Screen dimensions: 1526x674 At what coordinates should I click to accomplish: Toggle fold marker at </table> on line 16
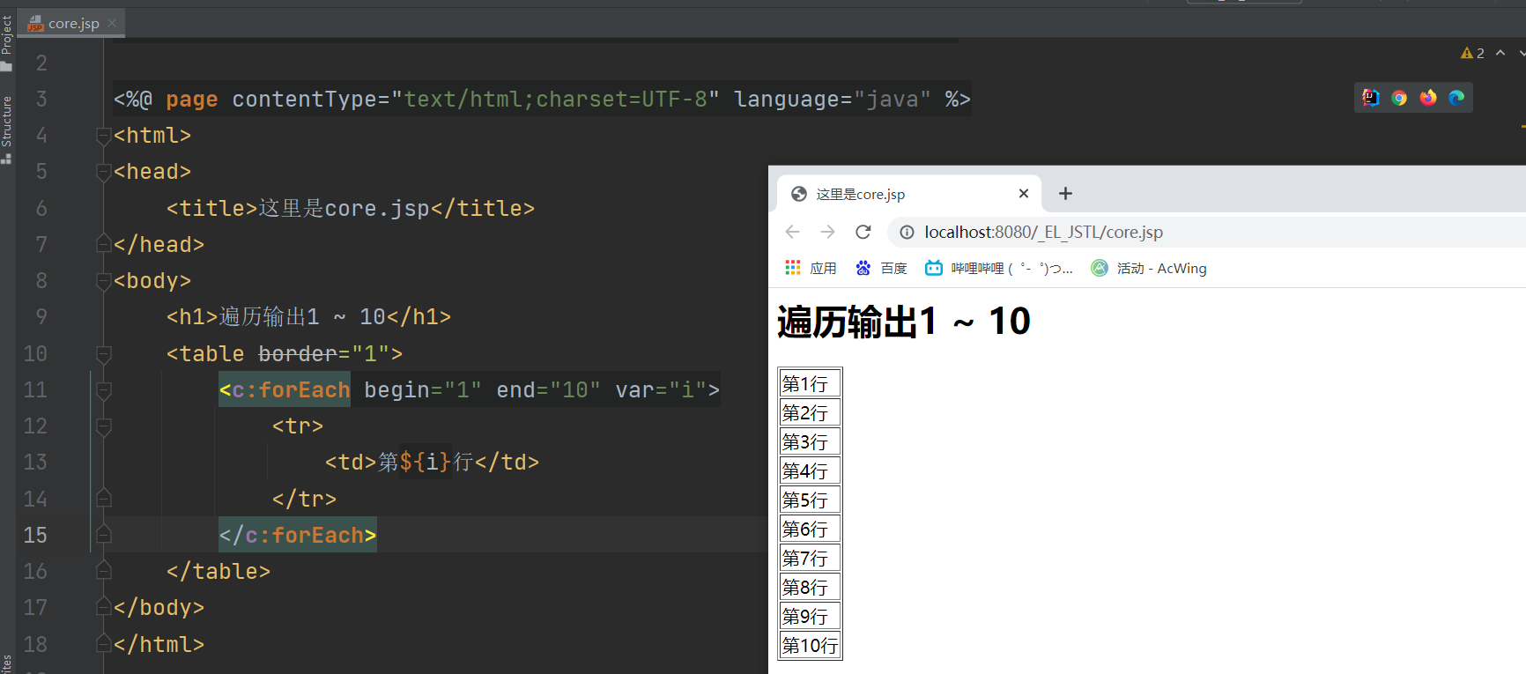point(103,571)
